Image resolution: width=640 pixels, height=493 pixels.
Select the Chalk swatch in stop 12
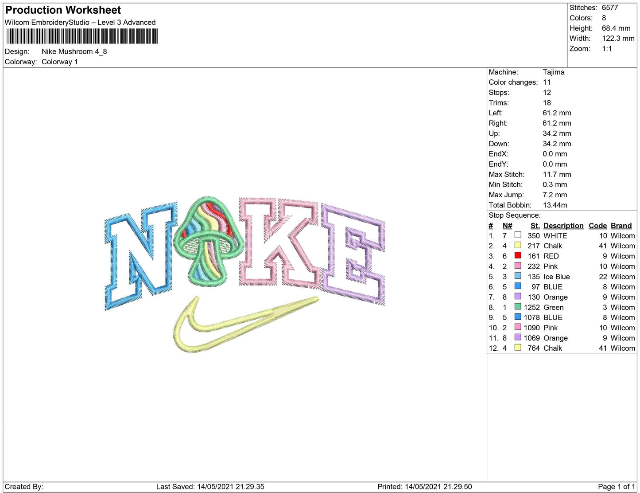[517, 348]
